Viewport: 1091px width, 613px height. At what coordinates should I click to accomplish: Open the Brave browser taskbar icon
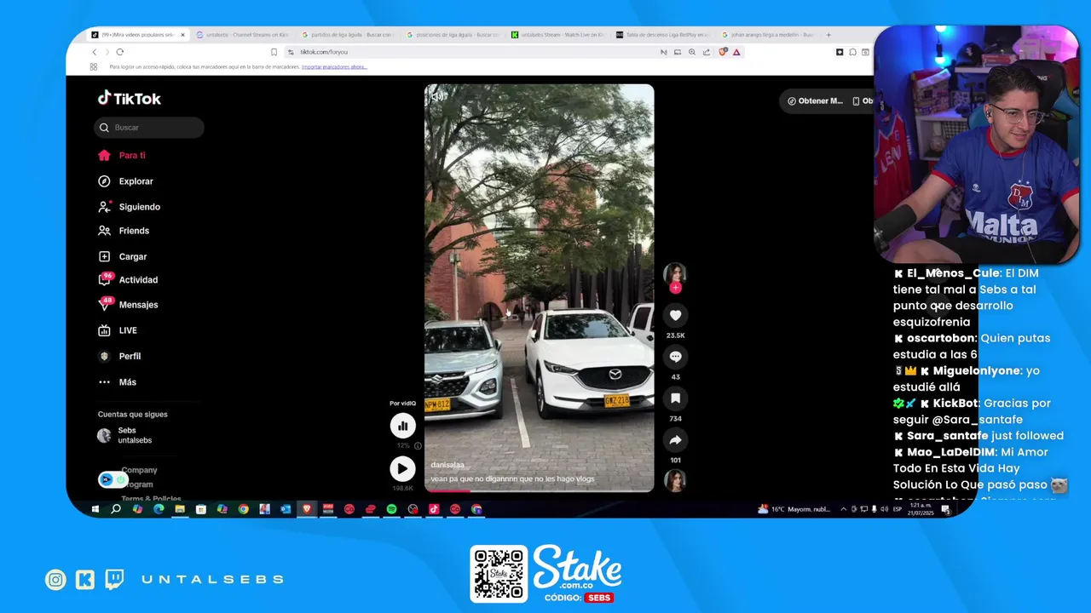[x=307, y=509]
